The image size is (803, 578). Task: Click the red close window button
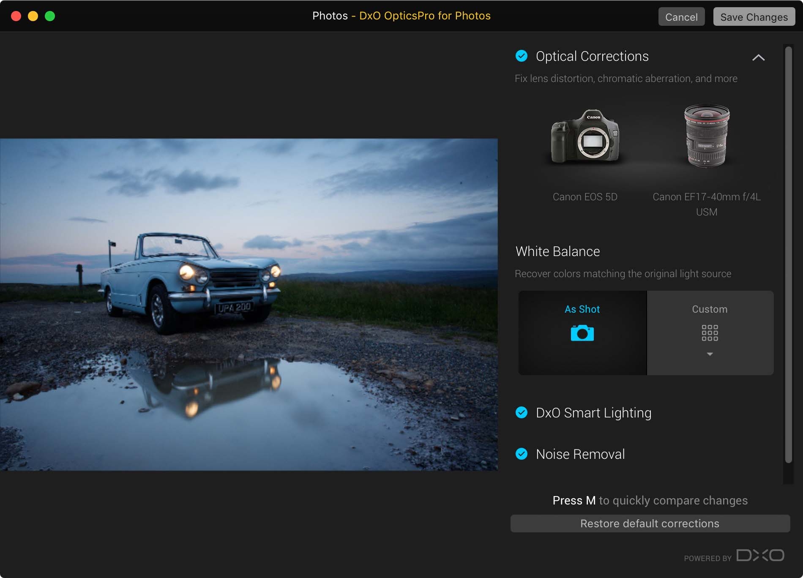16,16
